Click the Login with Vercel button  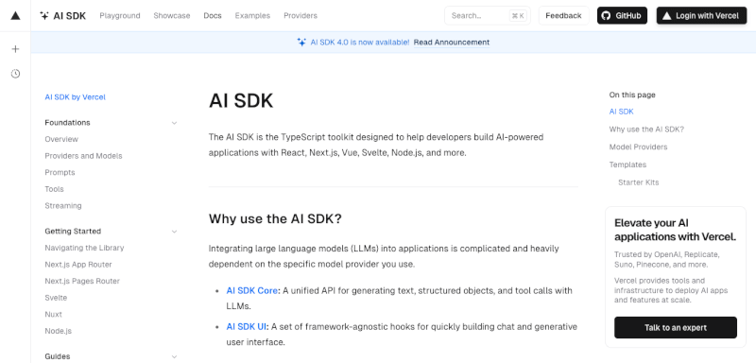click(701, 15)
